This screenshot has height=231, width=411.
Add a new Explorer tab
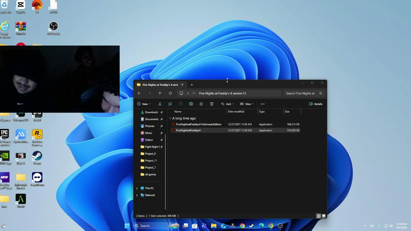(x=192, y=85)
